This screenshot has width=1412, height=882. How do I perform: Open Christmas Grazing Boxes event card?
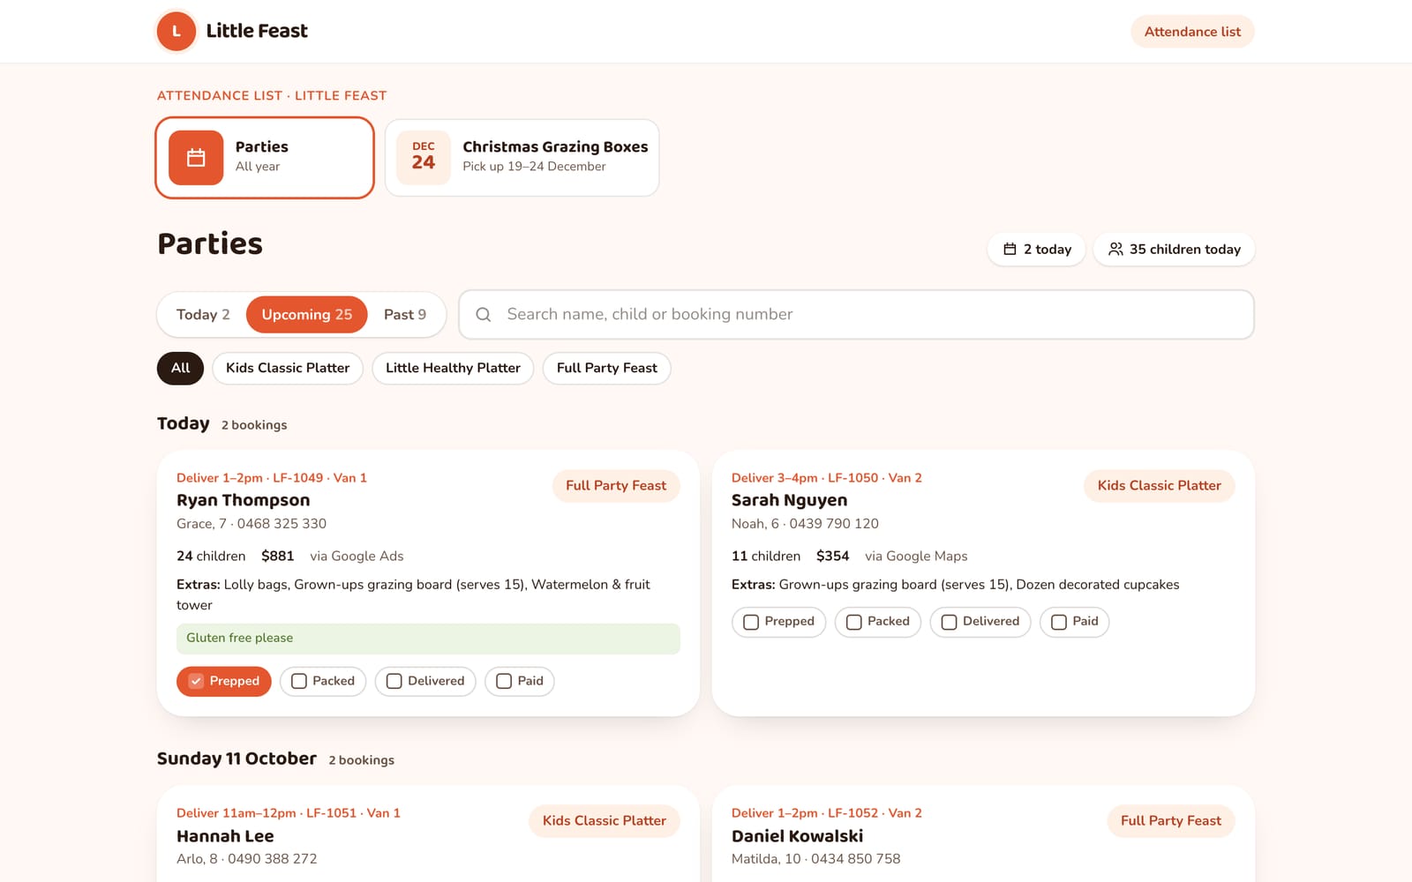click(522, 158)
